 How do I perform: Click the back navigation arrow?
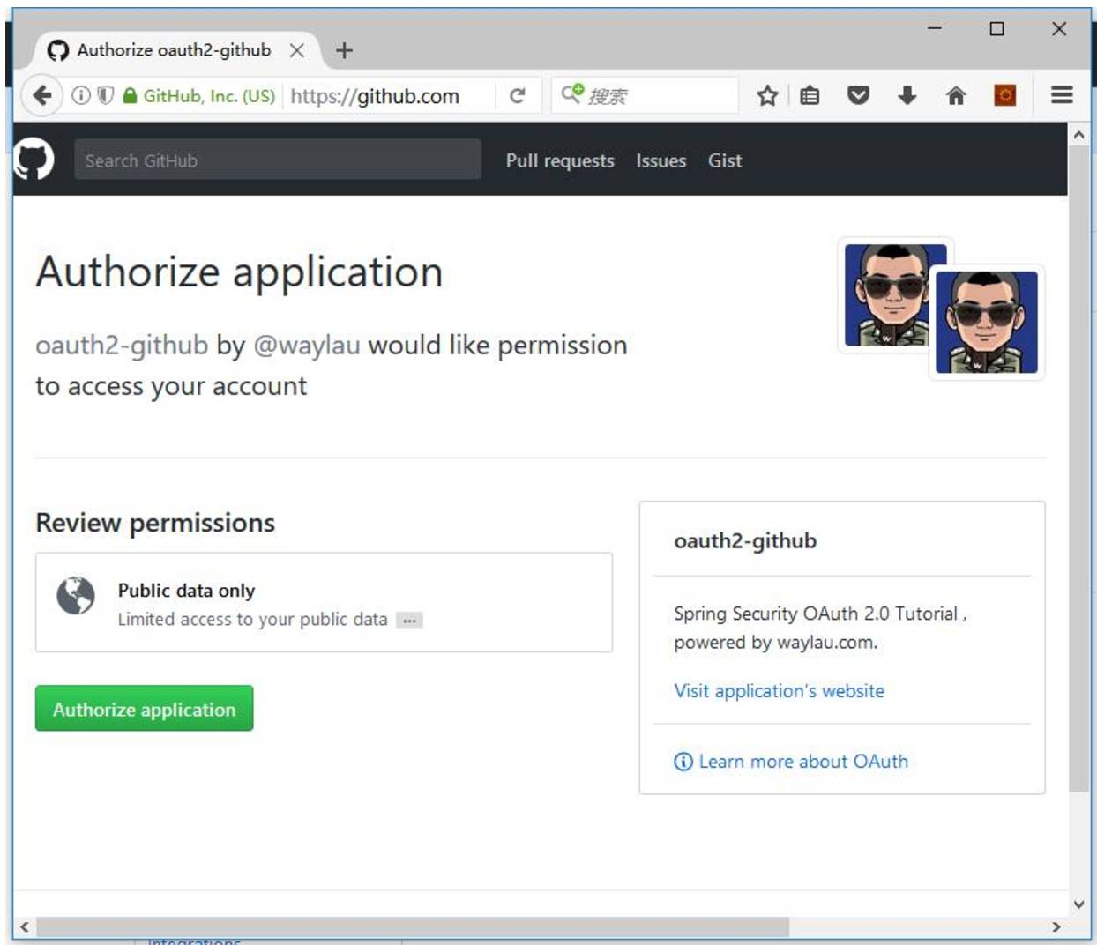(41, 95)
